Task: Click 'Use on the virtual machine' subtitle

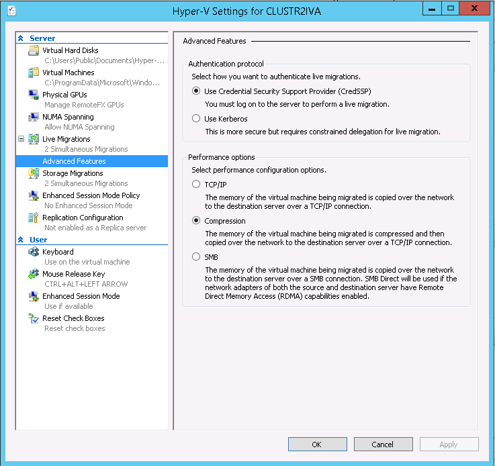Action: pos(87,262)
